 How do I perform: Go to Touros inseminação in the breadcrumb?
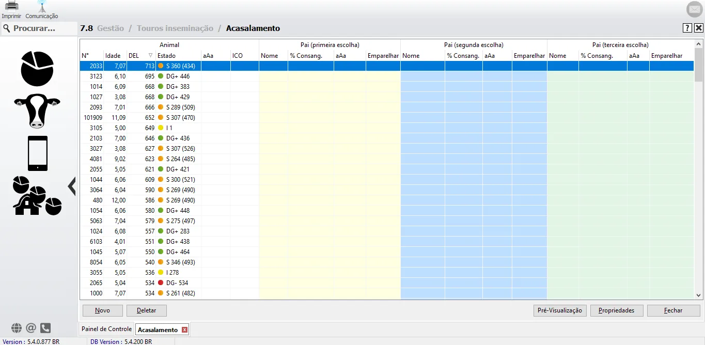[175, 28]
